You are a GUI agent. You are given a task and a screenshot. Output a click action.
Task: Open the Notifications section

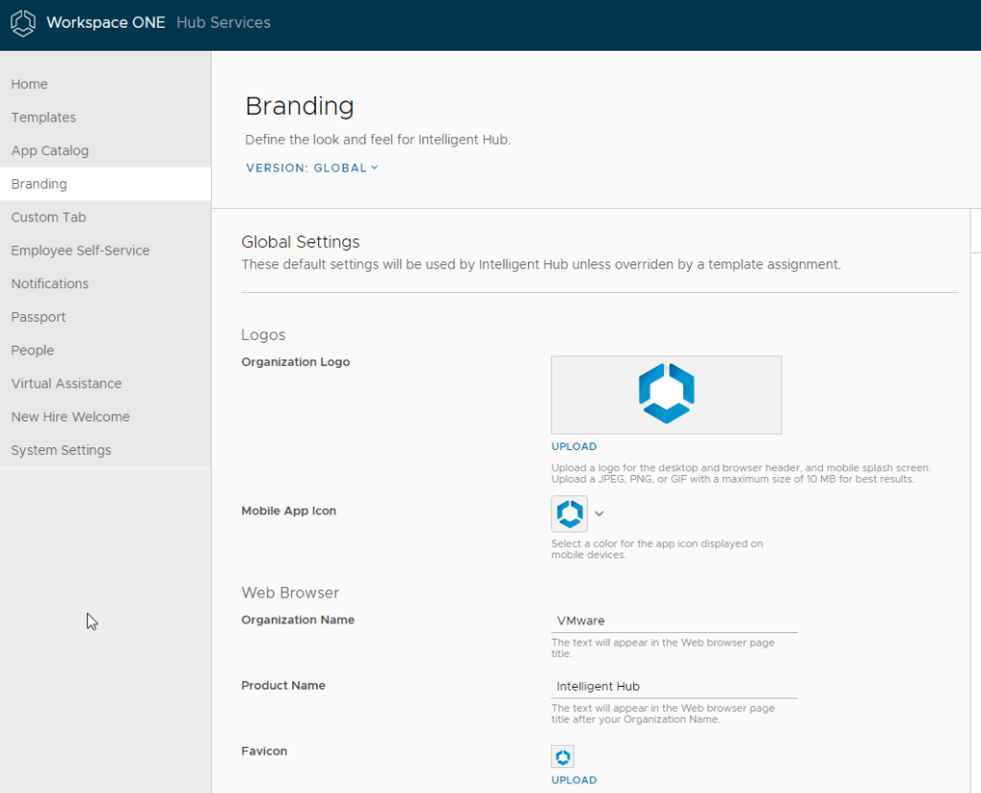coord(49,283)
